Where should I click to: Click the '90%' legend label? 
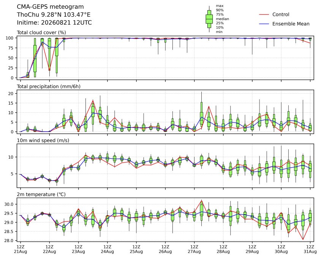tap(220, 10)
